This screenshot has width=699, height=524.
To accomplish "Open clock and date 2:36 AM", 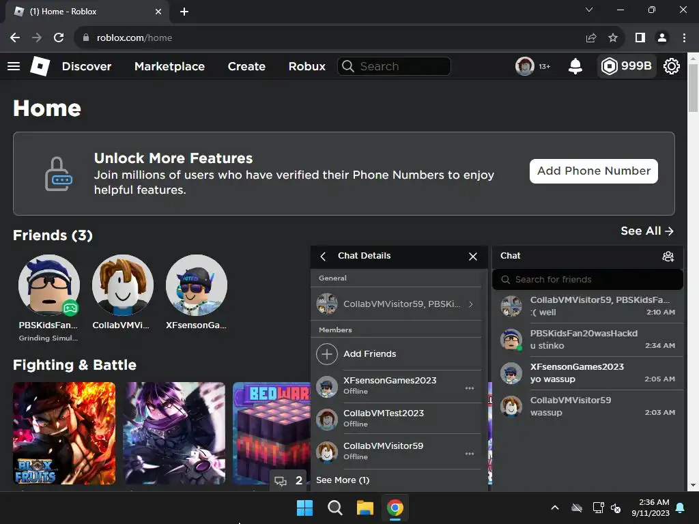I will (x=651, y=508).
